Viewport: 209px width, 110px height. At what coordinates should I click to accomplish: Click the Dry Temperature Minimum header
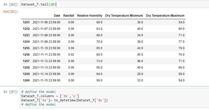(124, 15)
